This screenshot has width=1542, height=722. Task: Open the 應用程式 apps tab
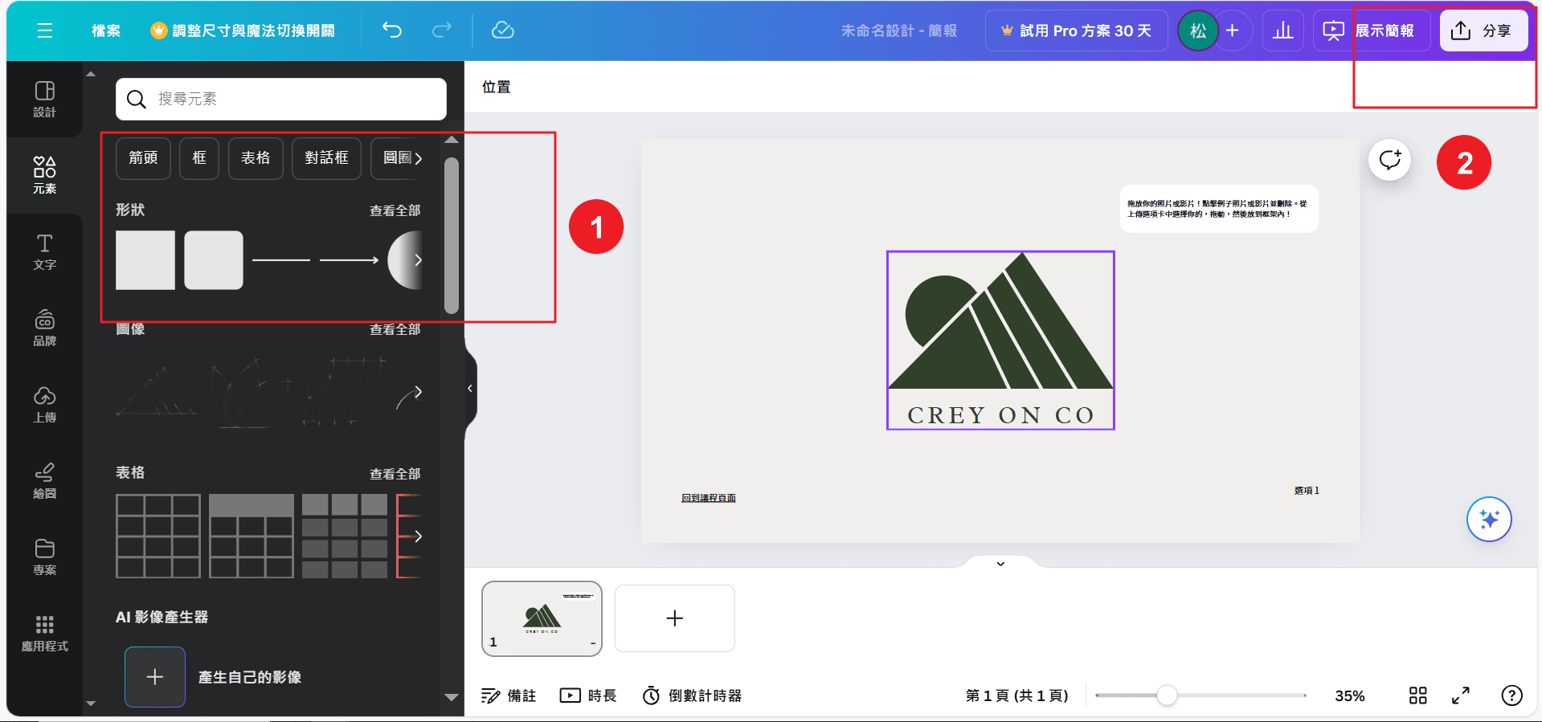(45, 634)
